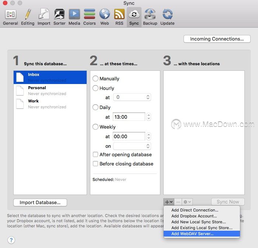Open the Web globe preferences pane
The height and width of the screenshot is (248, 258).
pyautogui.click(x=105, y=17)
